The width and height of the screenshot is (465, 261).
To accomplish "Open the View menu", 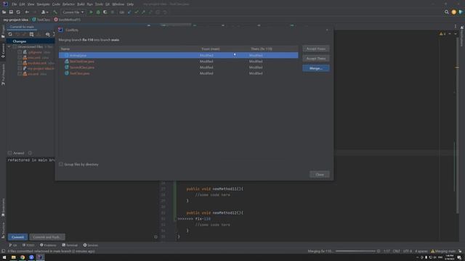I will point(31,4).
